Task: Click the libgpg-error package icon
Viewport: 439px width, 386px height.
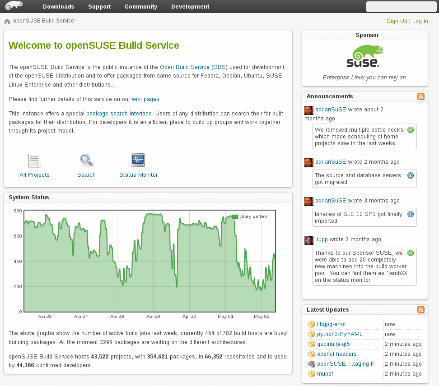Action: click(x=311, y=324)
